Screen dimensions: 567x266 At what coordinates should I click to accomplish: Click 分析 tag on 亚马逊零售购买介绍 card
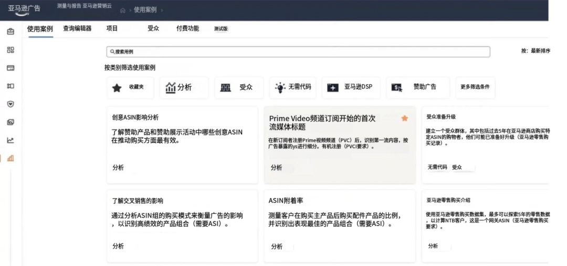433,246
